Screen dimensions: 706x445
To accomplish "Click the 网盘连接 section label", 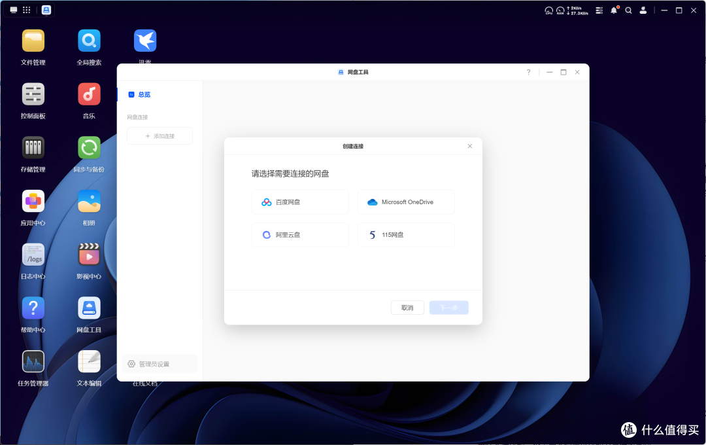I will [x=137, y=117].
